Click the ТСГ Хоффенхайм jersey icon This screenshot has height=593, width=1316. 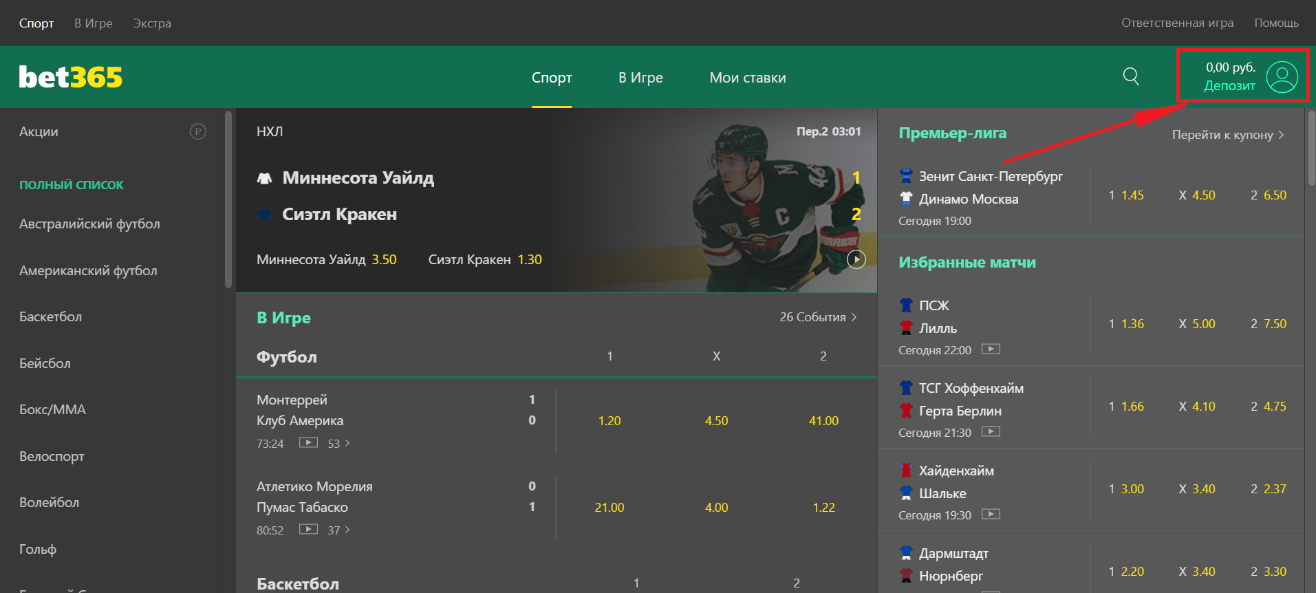click(x=906, y=388)
